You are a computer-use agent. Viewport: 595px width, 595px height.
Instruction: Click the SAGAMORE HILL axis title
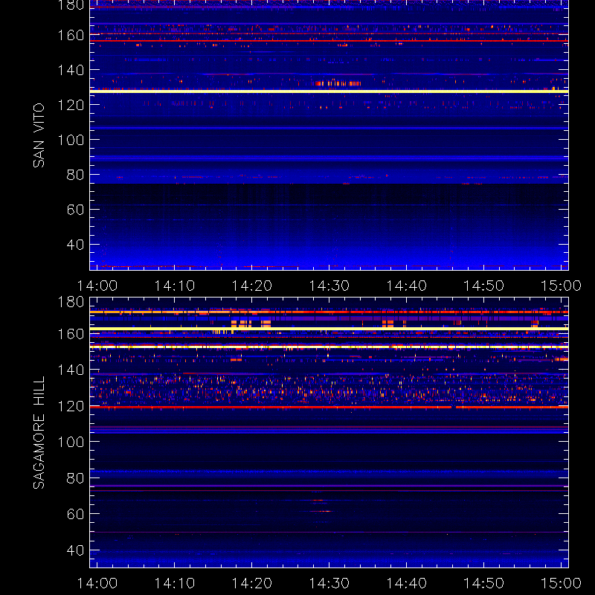pos(39,432)
